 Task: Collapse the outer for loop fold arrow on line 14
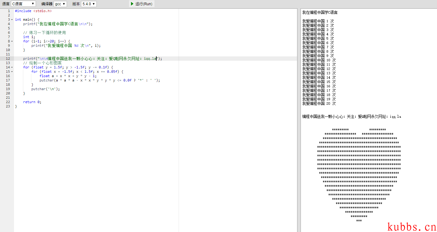coord(12,67)
